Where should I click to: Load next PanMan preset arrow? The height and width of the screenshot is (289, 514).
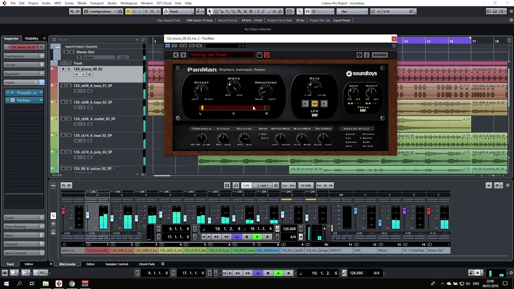(183, 55)
